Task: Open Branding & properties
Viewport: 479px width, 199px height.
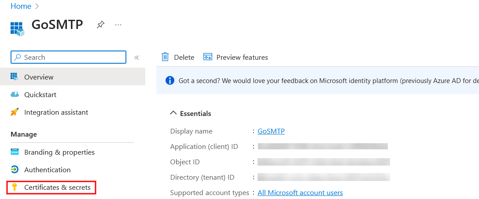Action: pyautogui.click(x=59, y=152)
